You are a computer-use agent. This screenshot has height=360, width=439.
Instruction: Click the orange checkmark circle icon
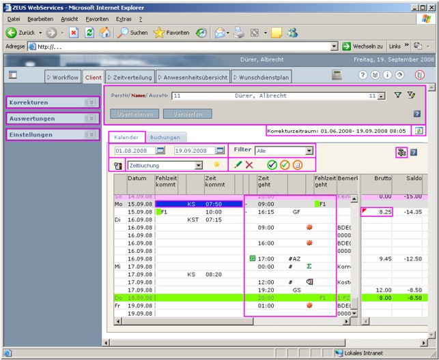[285, 165]
